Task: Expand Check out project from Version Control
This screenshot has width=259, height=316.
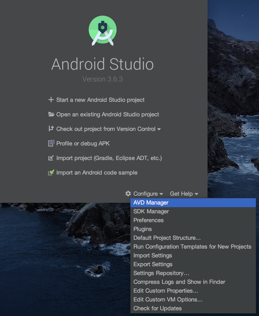Action: (108, 129)
